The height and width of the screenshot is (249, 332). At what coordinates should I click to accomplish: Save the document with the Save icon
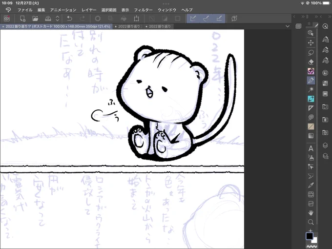coord(48,19)
